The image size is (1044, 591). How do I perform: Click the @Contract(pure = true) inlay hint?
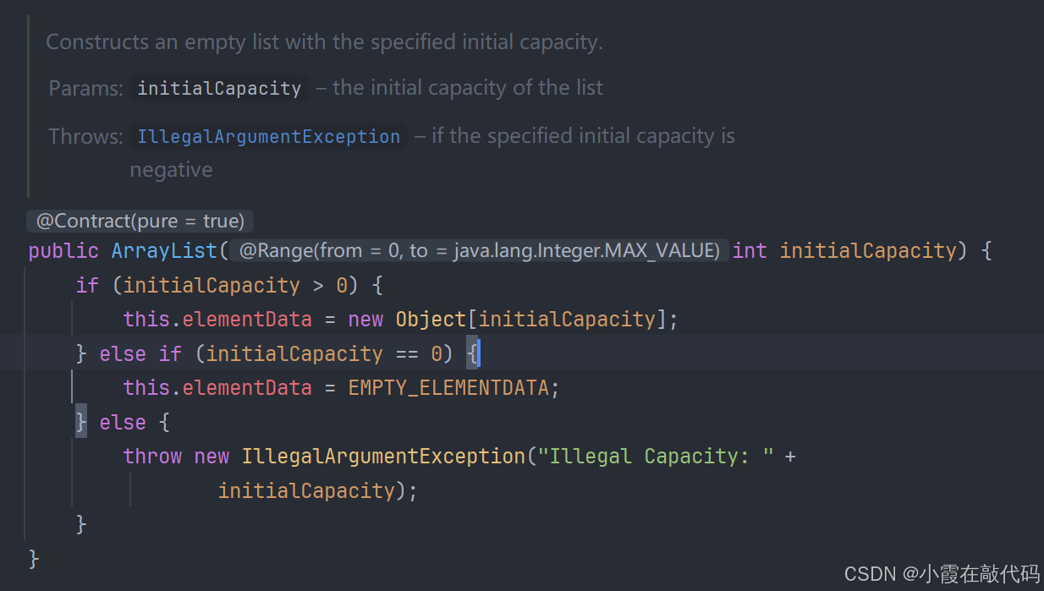(140, 222)
